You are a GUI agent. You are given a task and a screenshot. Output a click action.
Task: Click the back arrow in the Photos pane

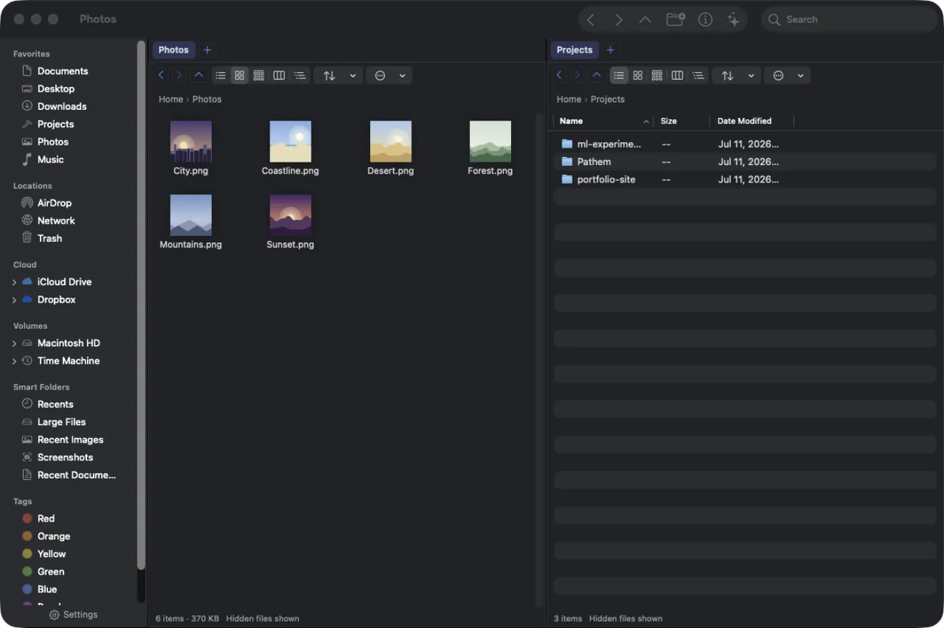tap(161, 75)
